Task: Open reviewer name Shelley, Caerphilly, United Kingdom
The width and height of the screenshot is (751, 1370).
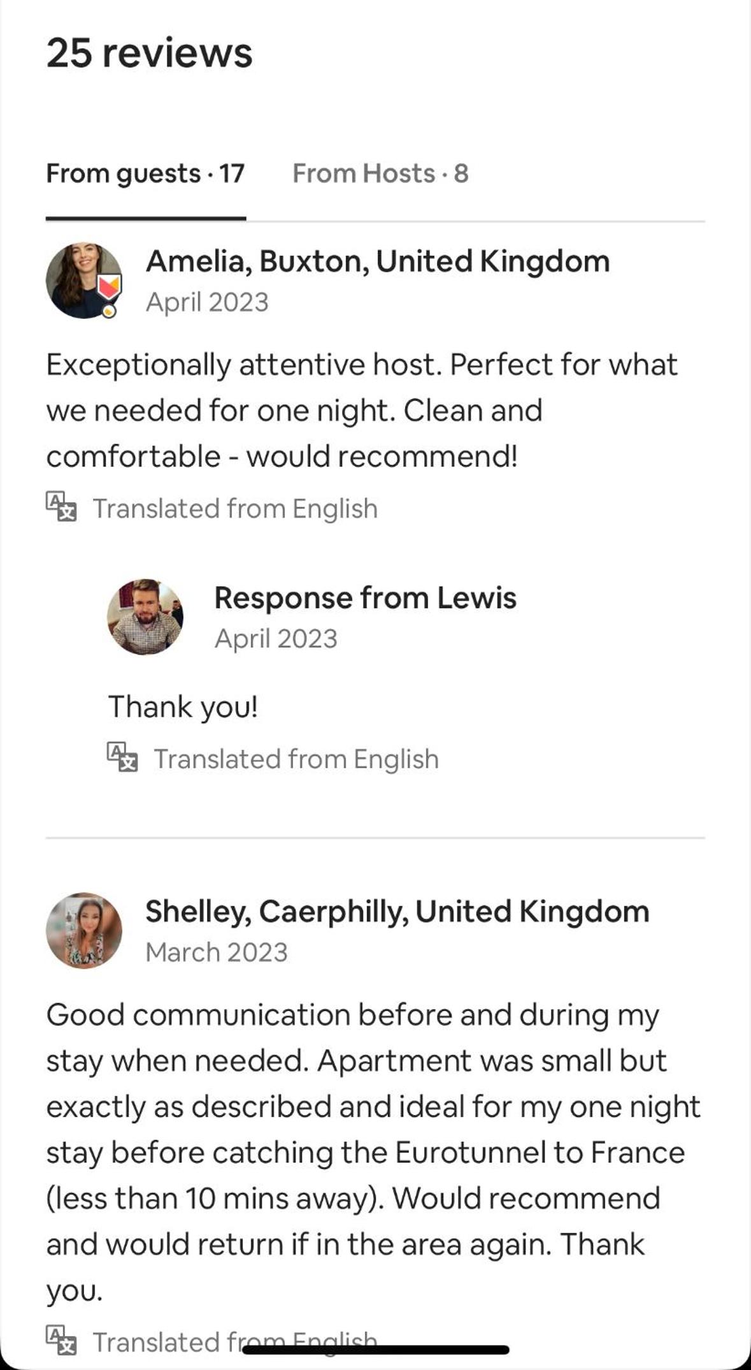Action: click(x=397, y=912)
